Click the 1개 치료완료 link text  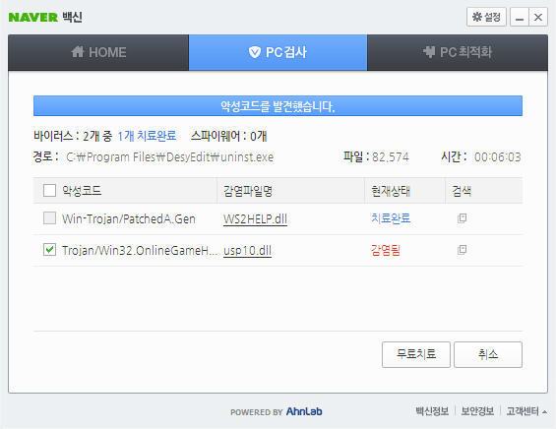tap(147, 136)
